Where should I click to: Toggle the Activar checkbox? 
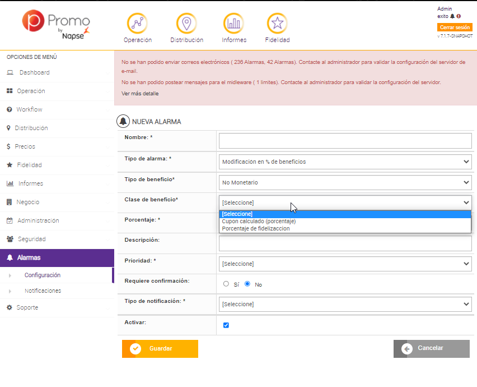(226, 325)
